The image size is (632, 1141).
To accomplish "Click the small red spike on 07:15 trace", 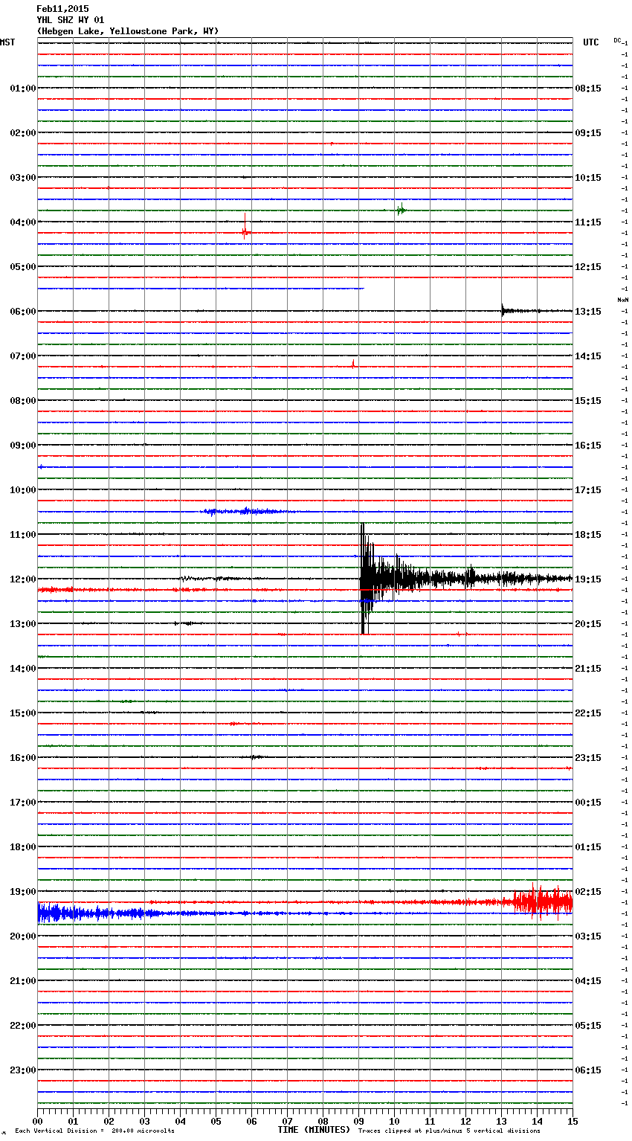I will pos(353,364).
